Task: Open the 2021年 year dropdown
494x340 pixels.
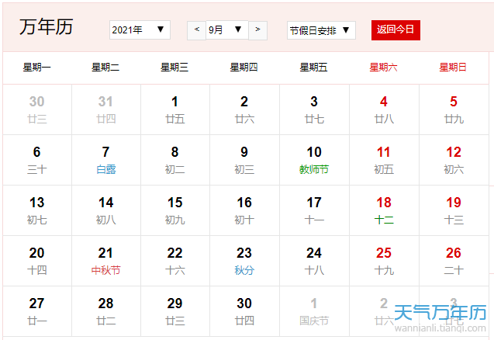Action: (x=140, y=30)
